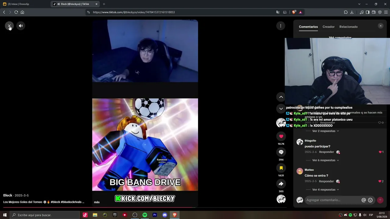The image size is (390, 219).
Task: Open spinning sound disc avatar below share
Action: 281,199
